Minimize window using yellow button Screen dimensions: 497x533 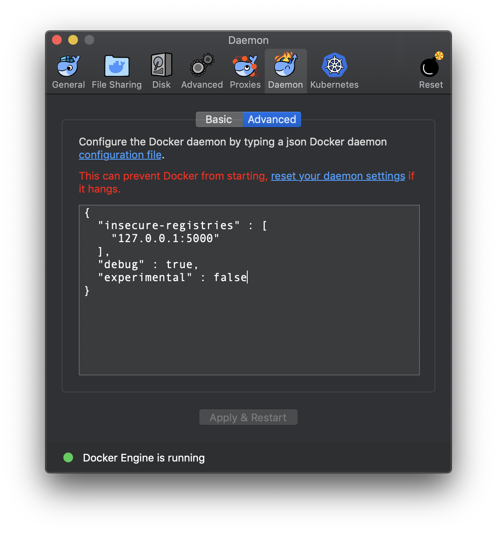73,40
